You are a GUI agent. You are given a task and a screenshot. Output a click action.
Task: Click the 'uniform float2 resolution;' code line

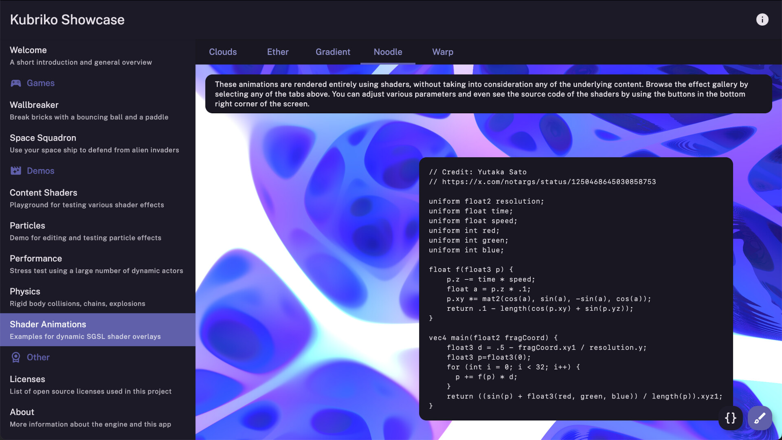click(486, 201)
